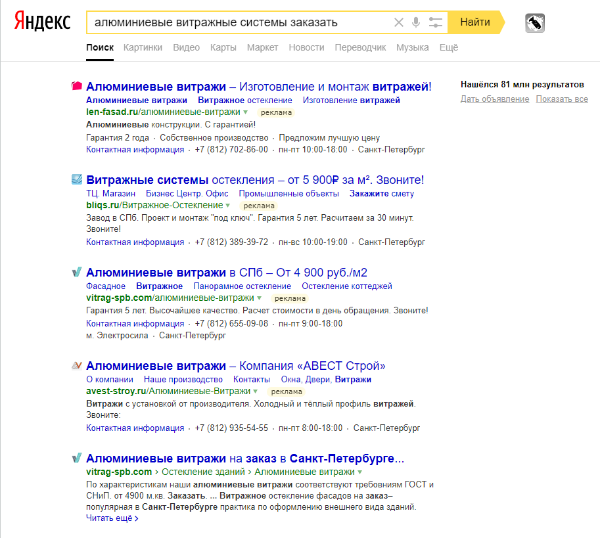The height and width of the screenshot is (538, 600).
Task: Click the phone number +7 (812) 702-86-00
Action: [x=231, y=150]
